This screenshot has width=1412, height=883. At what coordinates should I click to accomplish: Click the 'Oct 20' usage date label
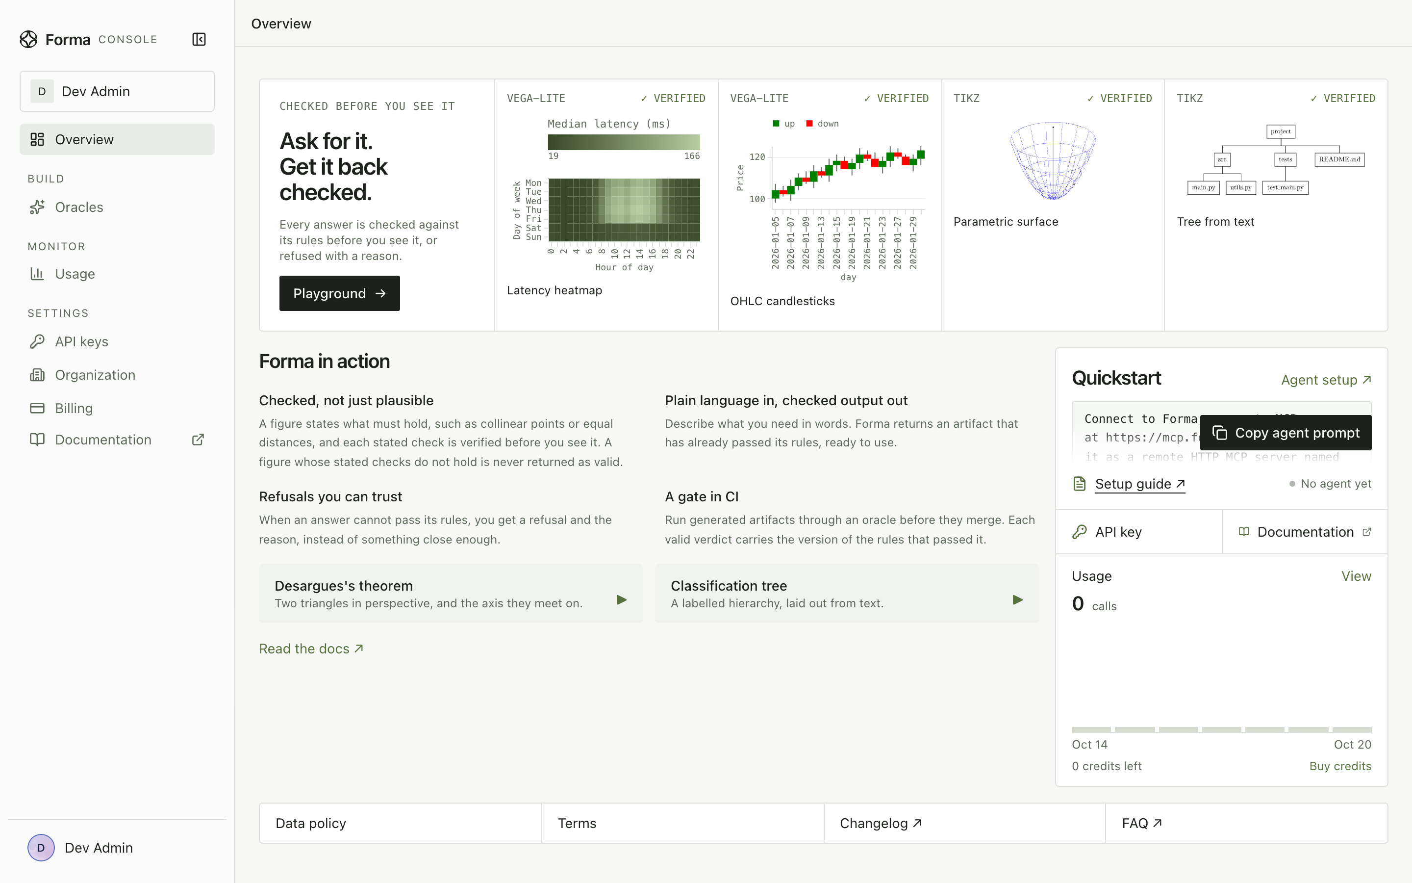[1353, 744]
